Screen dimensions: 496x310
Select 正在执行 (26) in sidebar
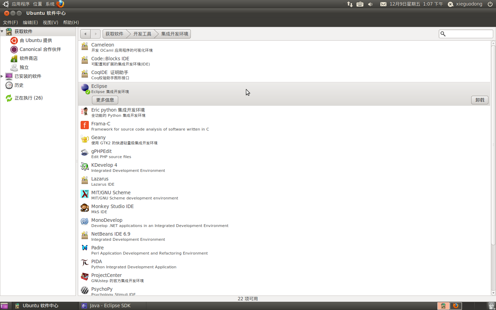pyautogui.click(x=38, y=98)
